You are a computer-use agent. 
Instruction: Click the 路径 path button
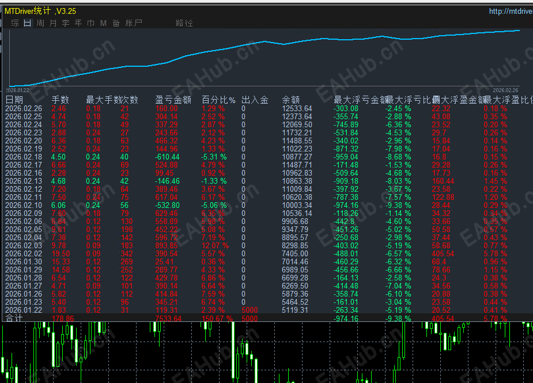[x=184, y=23]
